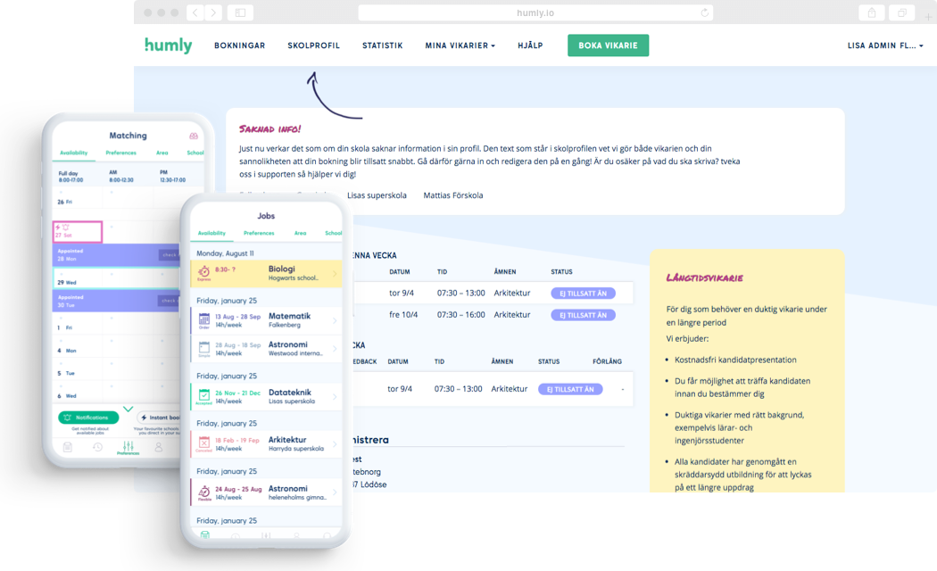Open the Astronomi heleneholms job chevron
The width and height of the screenshot is (937, 571).
[335, 492]
